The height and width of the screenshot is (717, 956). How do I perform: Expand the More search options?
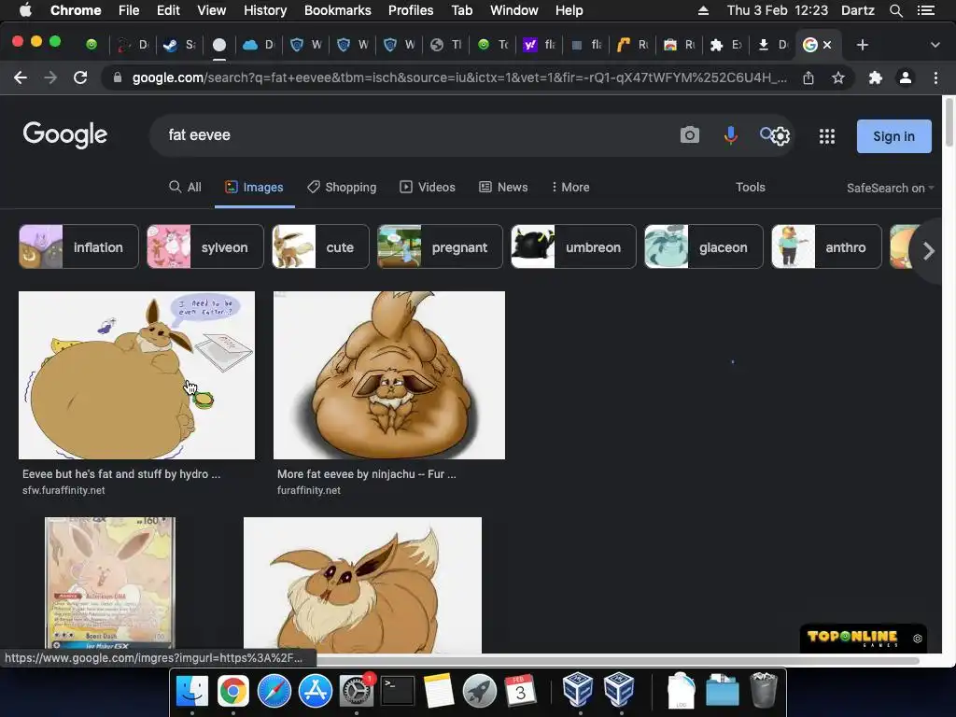[570, 187]
